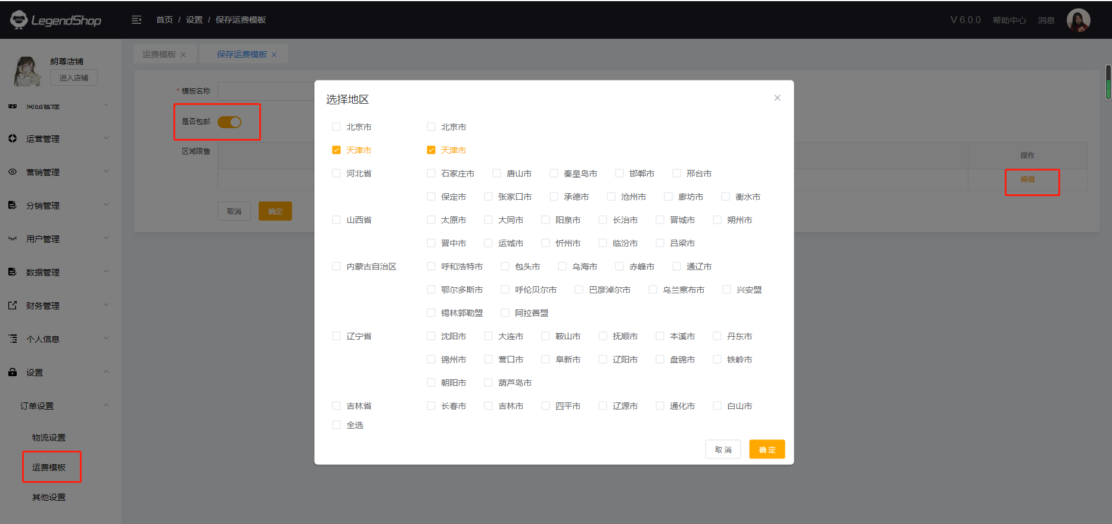Click the 分销管理 sidebar icon
Screen dimensions: 1112x524
click(x=13, y=205)
